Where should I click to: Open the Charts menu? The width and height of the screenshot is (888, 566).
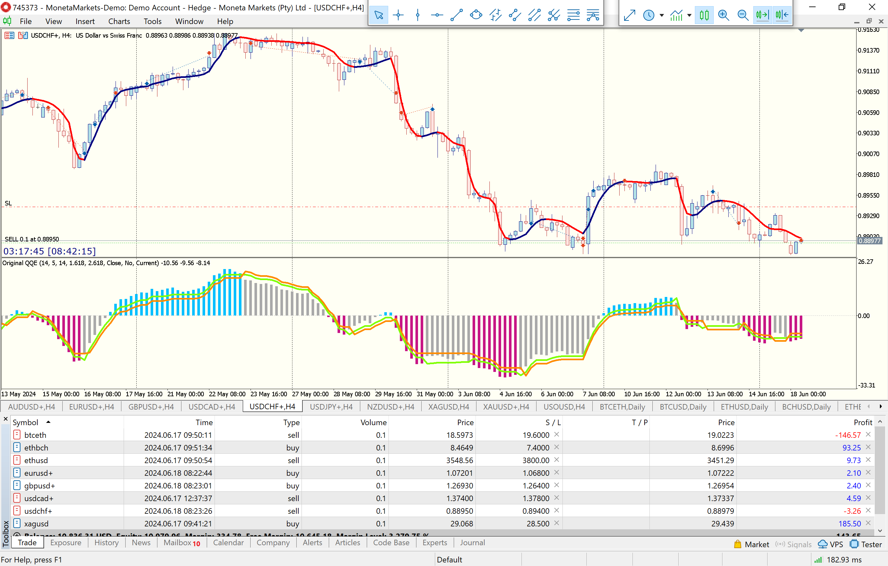[x=119, y=21]
